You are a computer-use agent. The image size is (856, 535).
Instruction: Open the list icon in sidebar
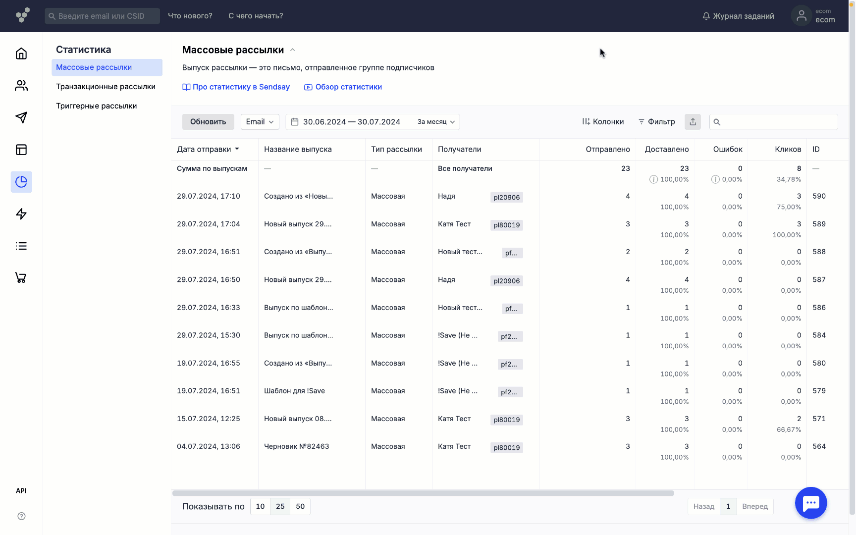(21, 246)
